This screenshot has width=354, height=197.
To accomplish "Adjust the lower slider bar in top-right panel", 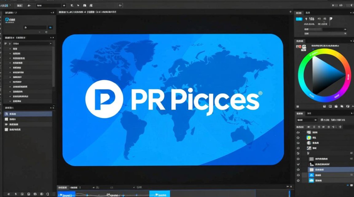I will point(325,34).
